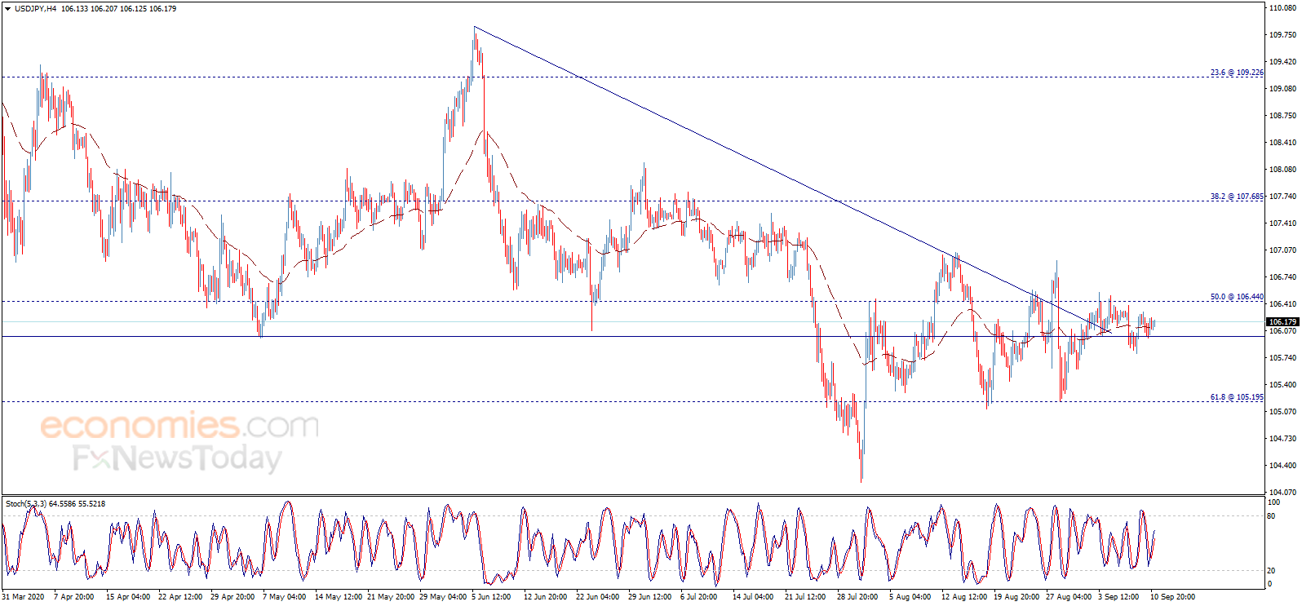Click the 106.740 price axis label
This screenshot has width=1302, height=606.
(1283, 277)
